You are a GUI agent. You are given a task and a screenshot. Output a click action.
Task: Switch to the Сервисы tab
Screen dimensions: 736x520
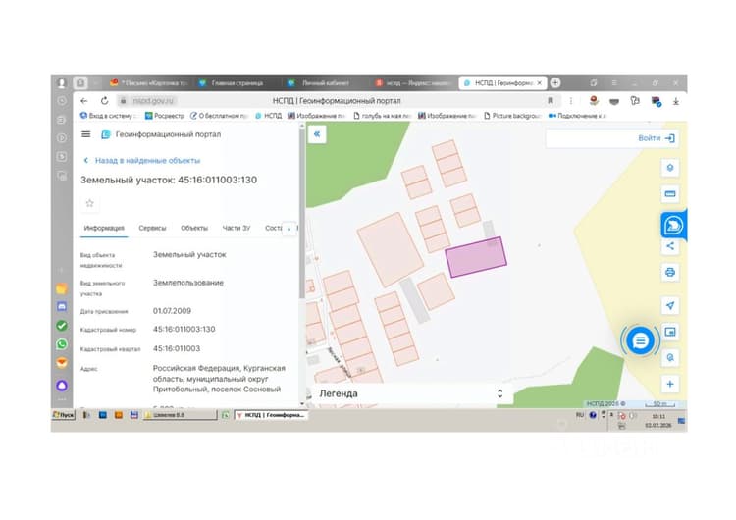152,228
